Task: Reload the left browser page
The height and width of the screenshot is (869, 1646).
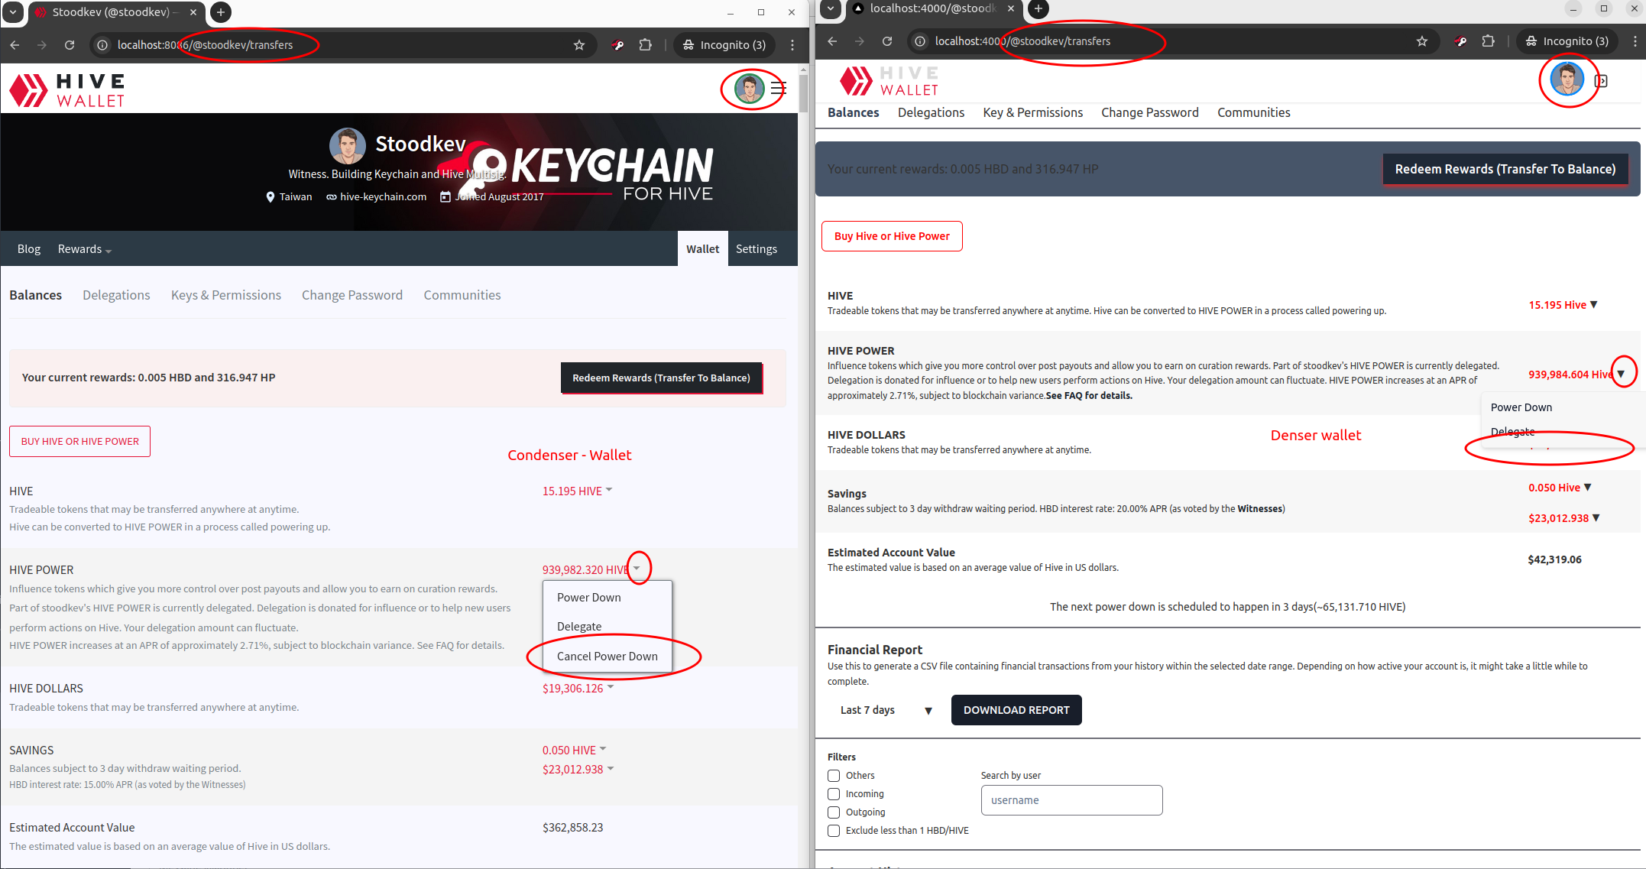Action: point(70,45)
